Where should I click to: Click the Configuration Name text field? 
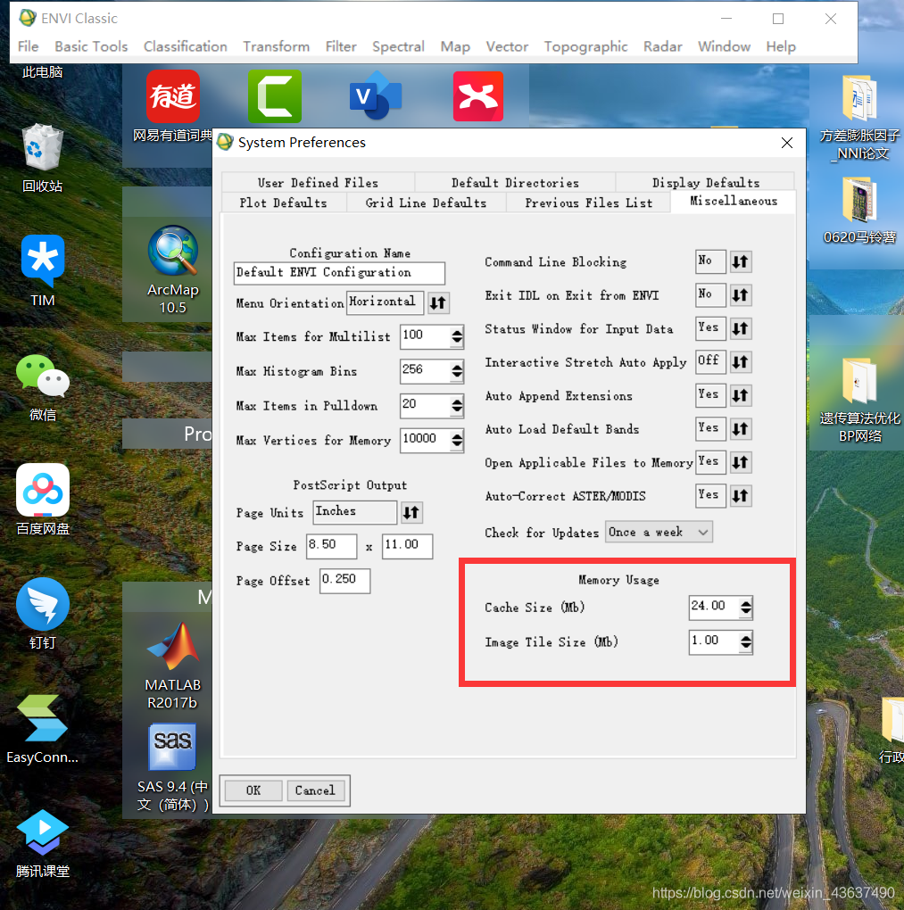(x=339, y=273)
